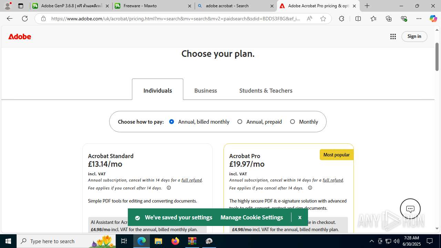Open the chat support bubble
This screenshot has width=441, height=248.
[410, 209]
